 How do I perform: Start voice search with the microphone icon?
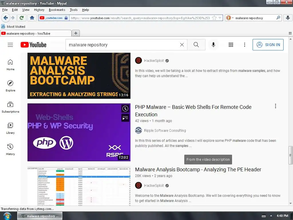(213, 45)
